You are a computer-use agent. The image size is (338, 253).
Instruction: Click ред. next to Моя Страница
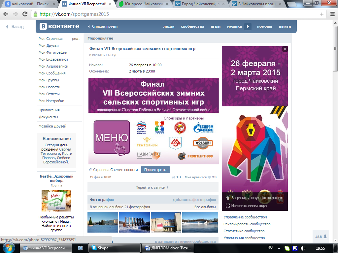[x=76, y=39]
